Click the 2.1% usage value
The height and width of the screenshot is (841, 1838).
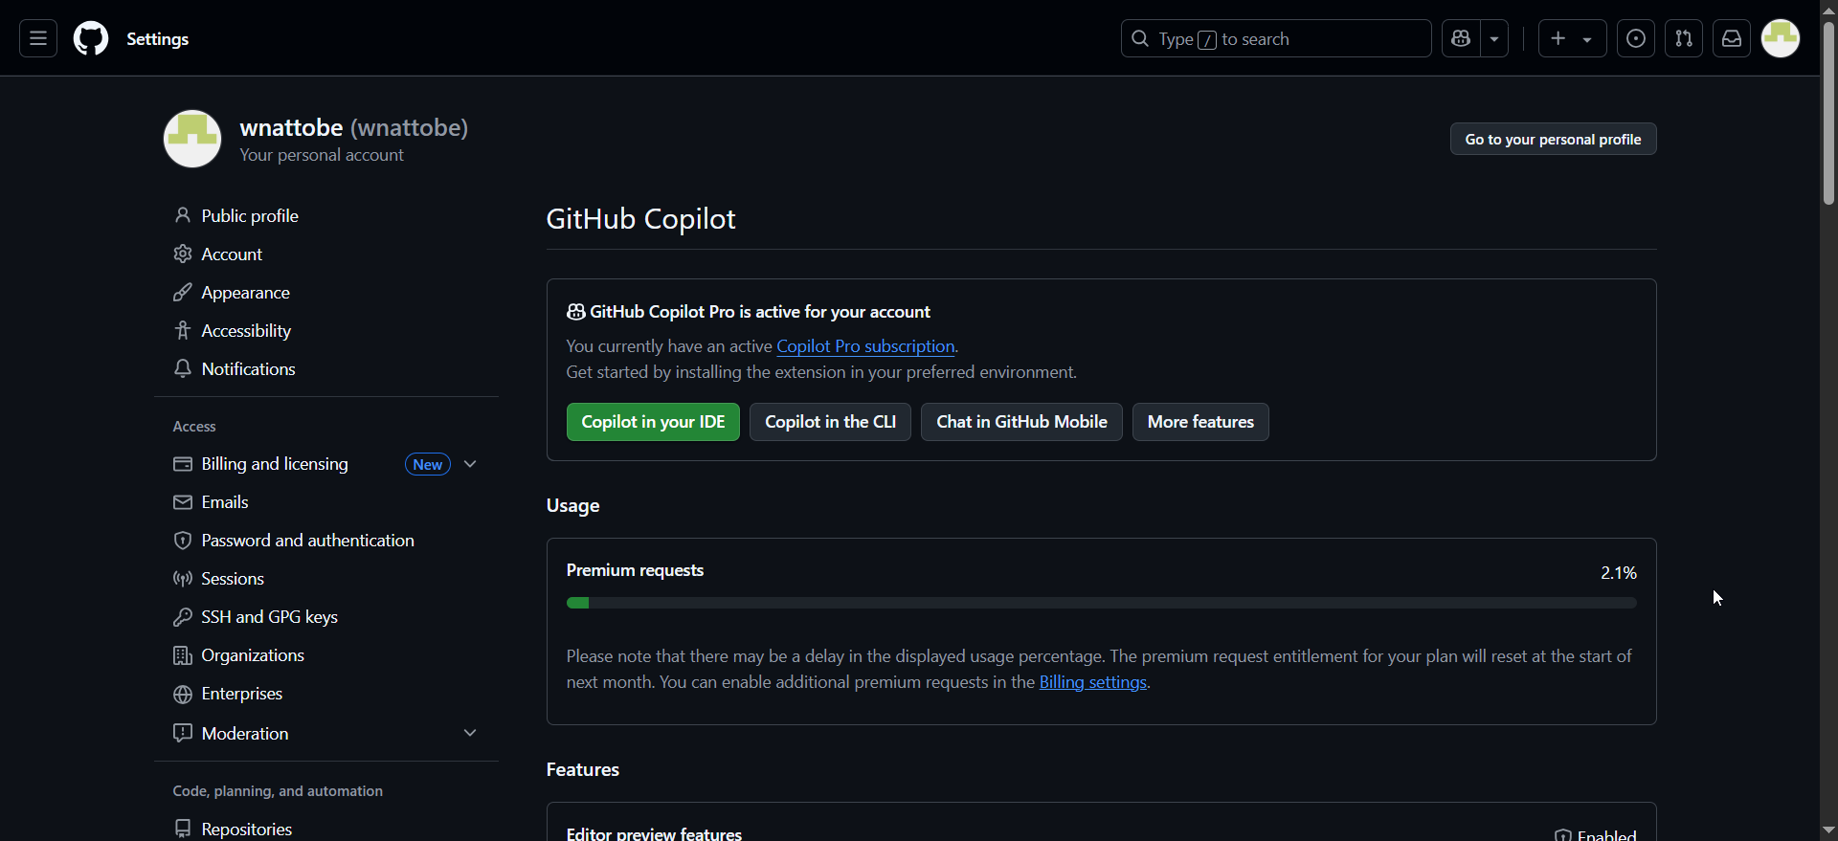click(1619, 572)
